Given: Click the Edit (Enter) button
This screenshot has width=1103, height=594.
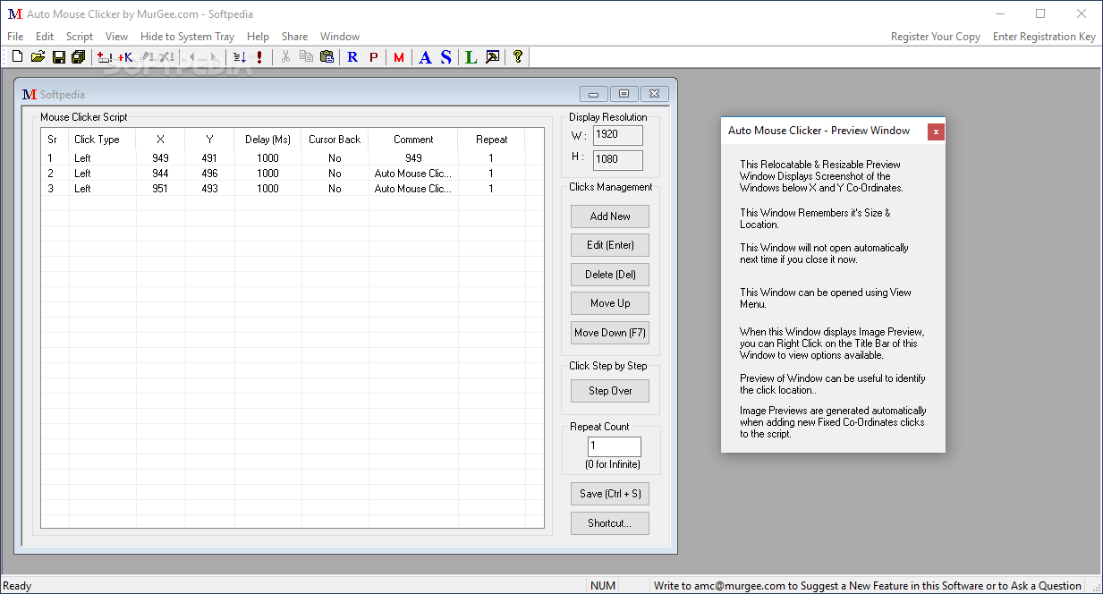Looking at the screenshot, I should pyautogui.click(x=610, y=245).
